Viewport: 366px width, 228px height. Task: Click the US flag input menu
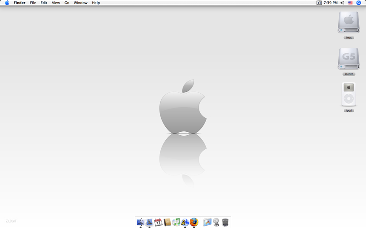351,3
